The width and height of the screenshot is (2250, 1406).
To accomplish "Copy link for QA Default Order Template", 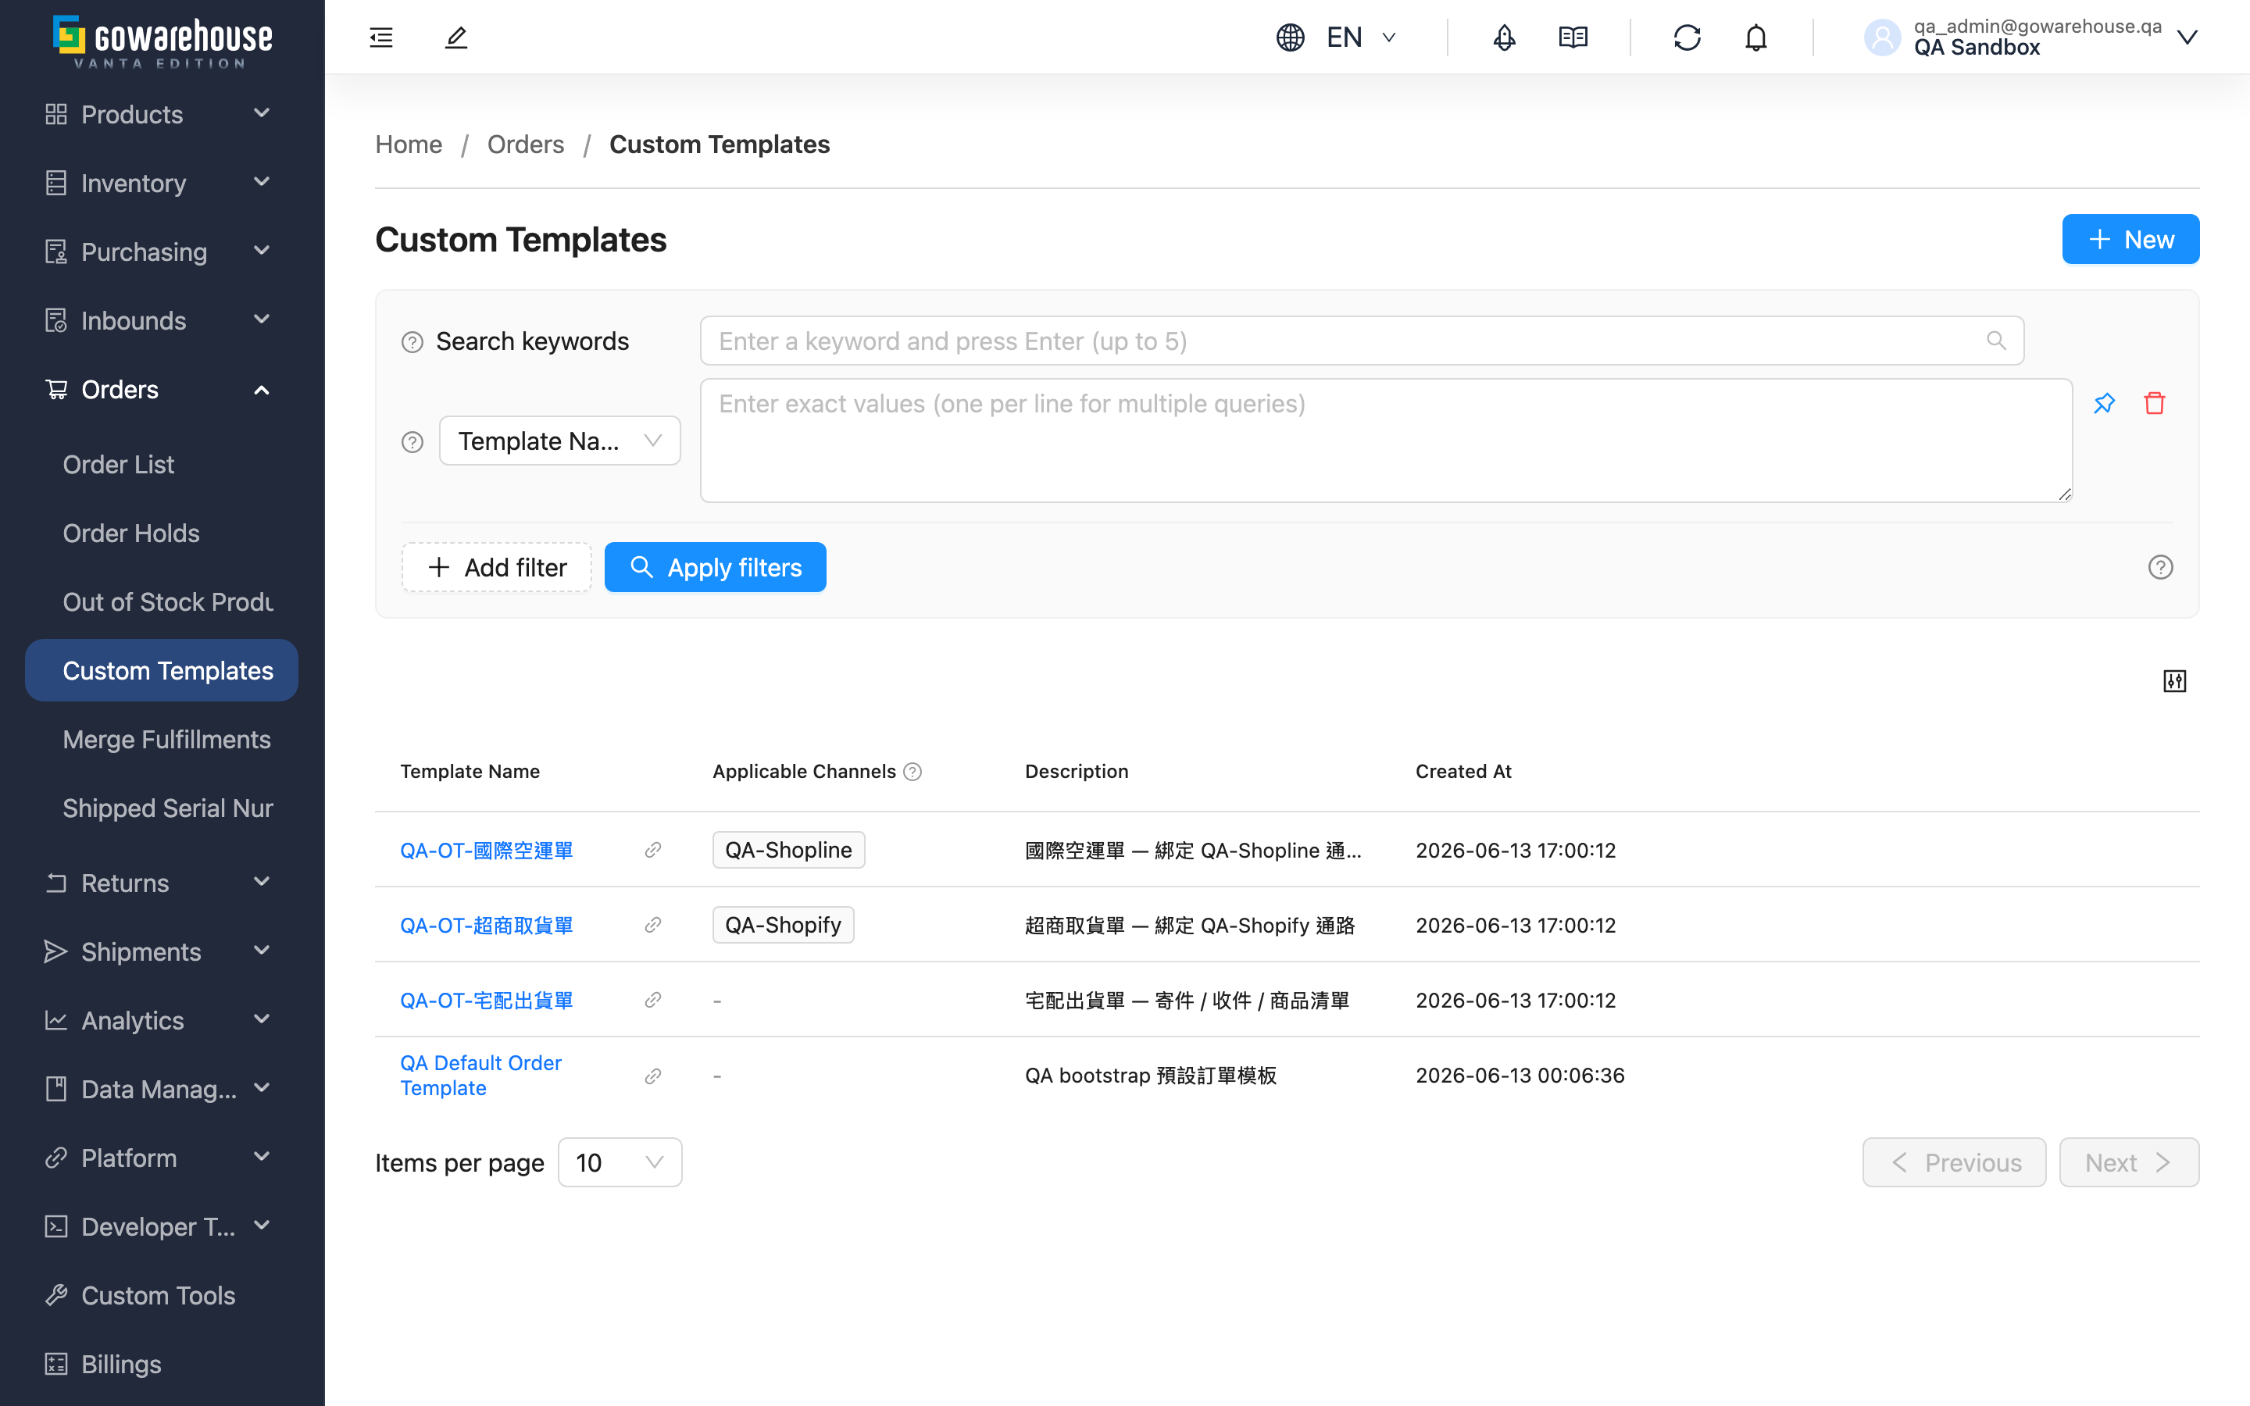I will (x=652, y=1076).
